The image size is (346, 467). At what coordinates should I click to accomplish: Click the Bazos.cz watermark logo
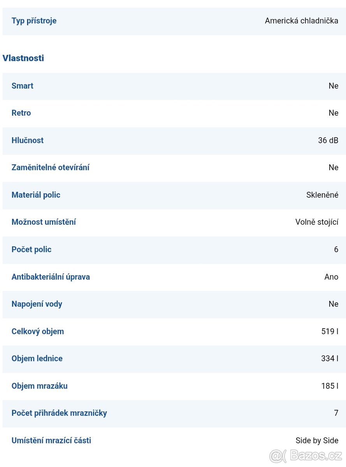click(306, 455)
